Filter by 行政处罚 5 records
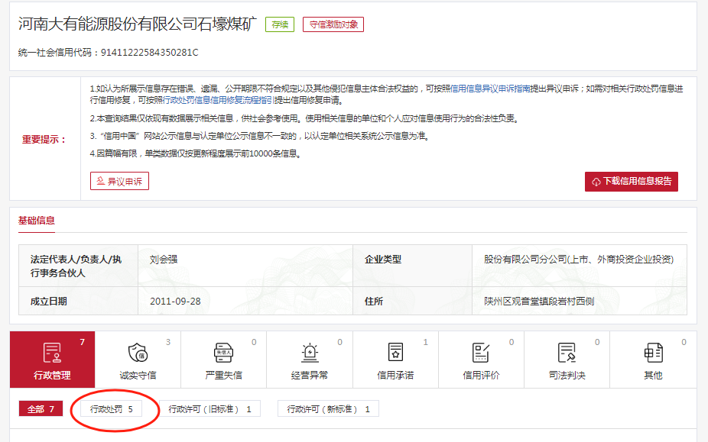 click(x=112, y=409)
